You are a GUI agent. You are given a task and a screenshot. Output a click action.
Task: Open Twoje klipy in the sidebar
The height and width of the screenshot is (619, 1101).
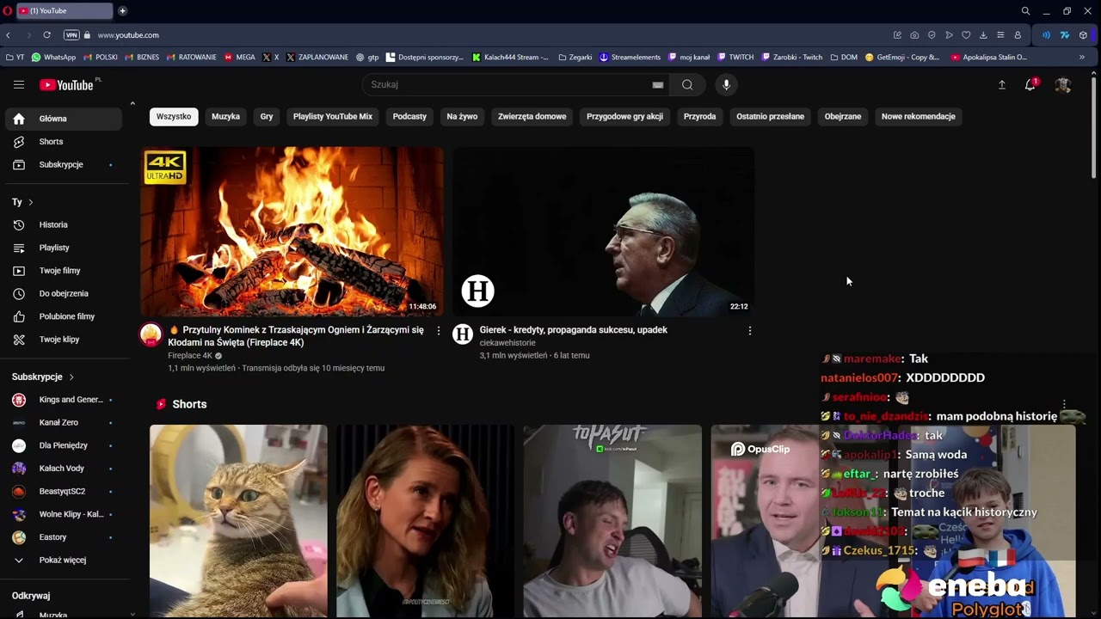64,340
